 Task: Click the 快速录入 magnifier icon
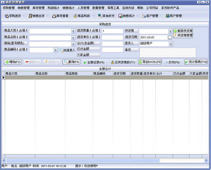coord(61,50)
